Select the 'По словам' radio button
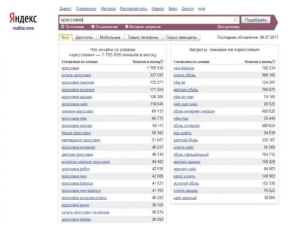 pos(63,27)
